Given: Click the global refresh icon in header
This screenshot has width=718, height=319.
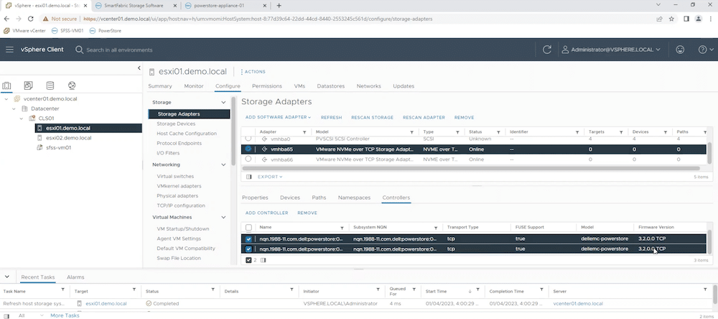Looking at the screenshot, I should coord(546,50).
